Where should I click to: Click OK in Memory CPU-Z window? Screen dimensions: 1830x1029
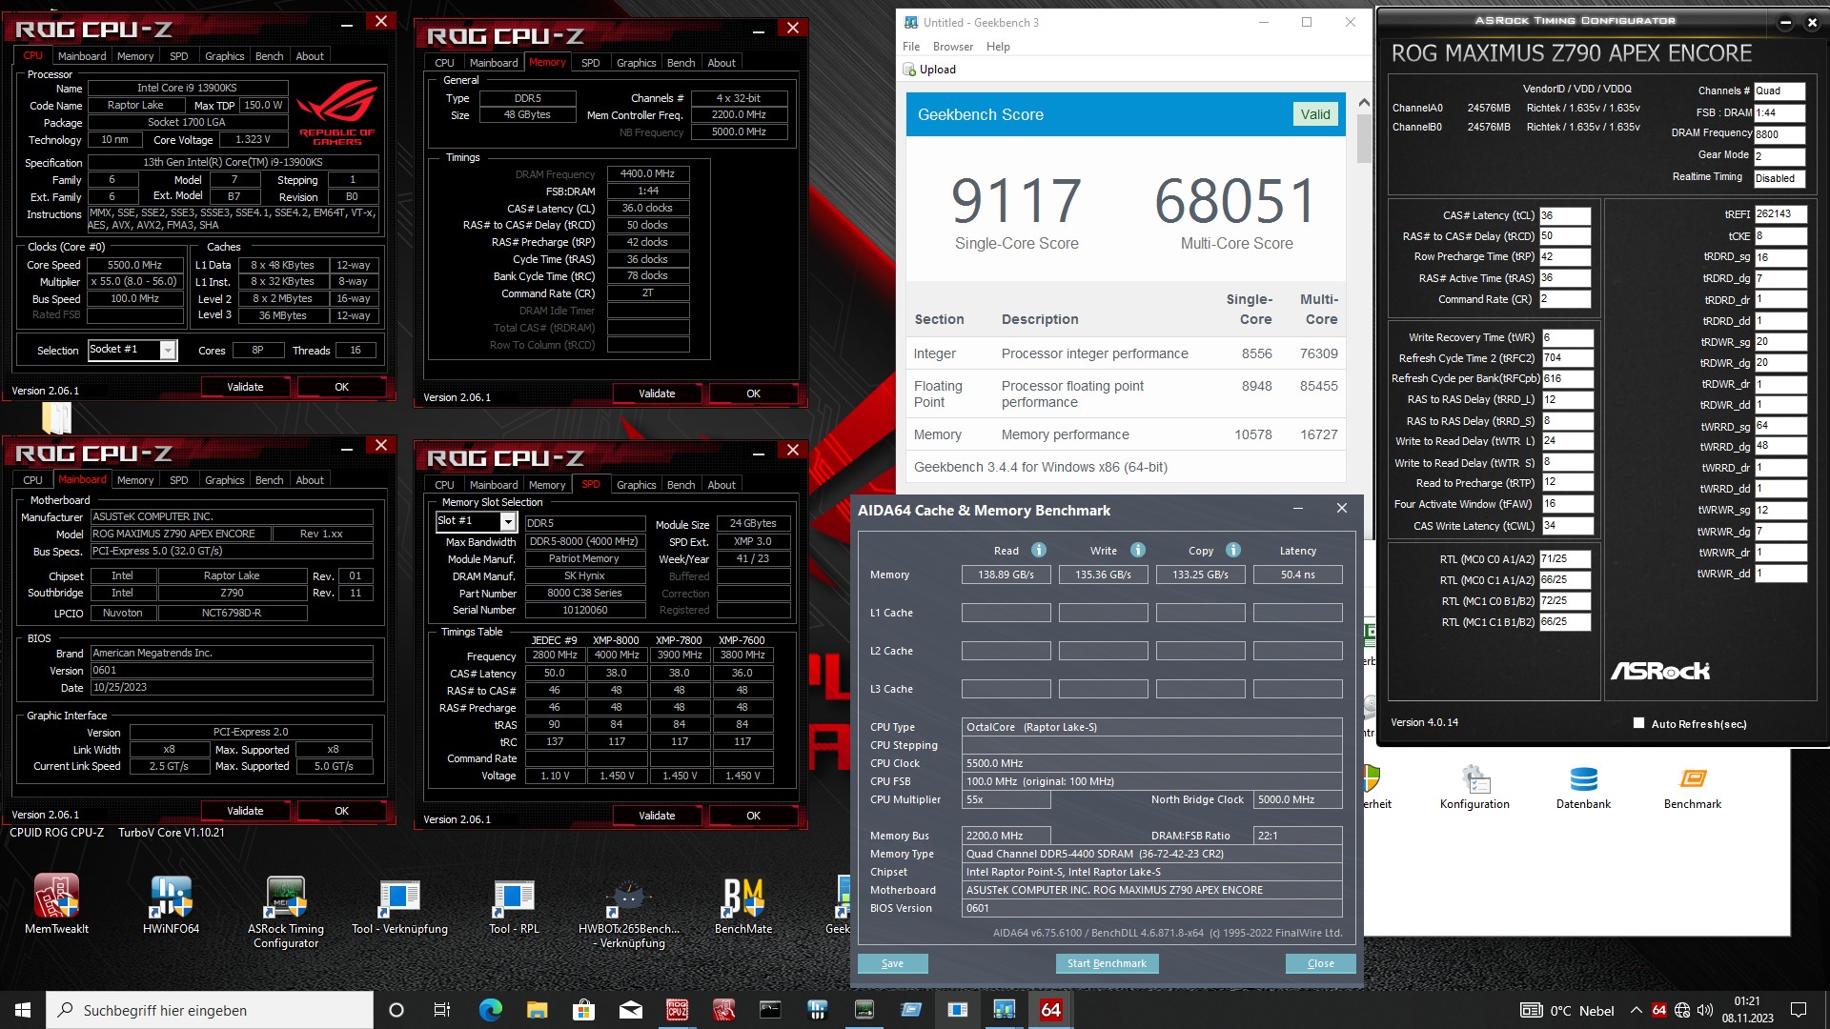click(x=753, y=393)
